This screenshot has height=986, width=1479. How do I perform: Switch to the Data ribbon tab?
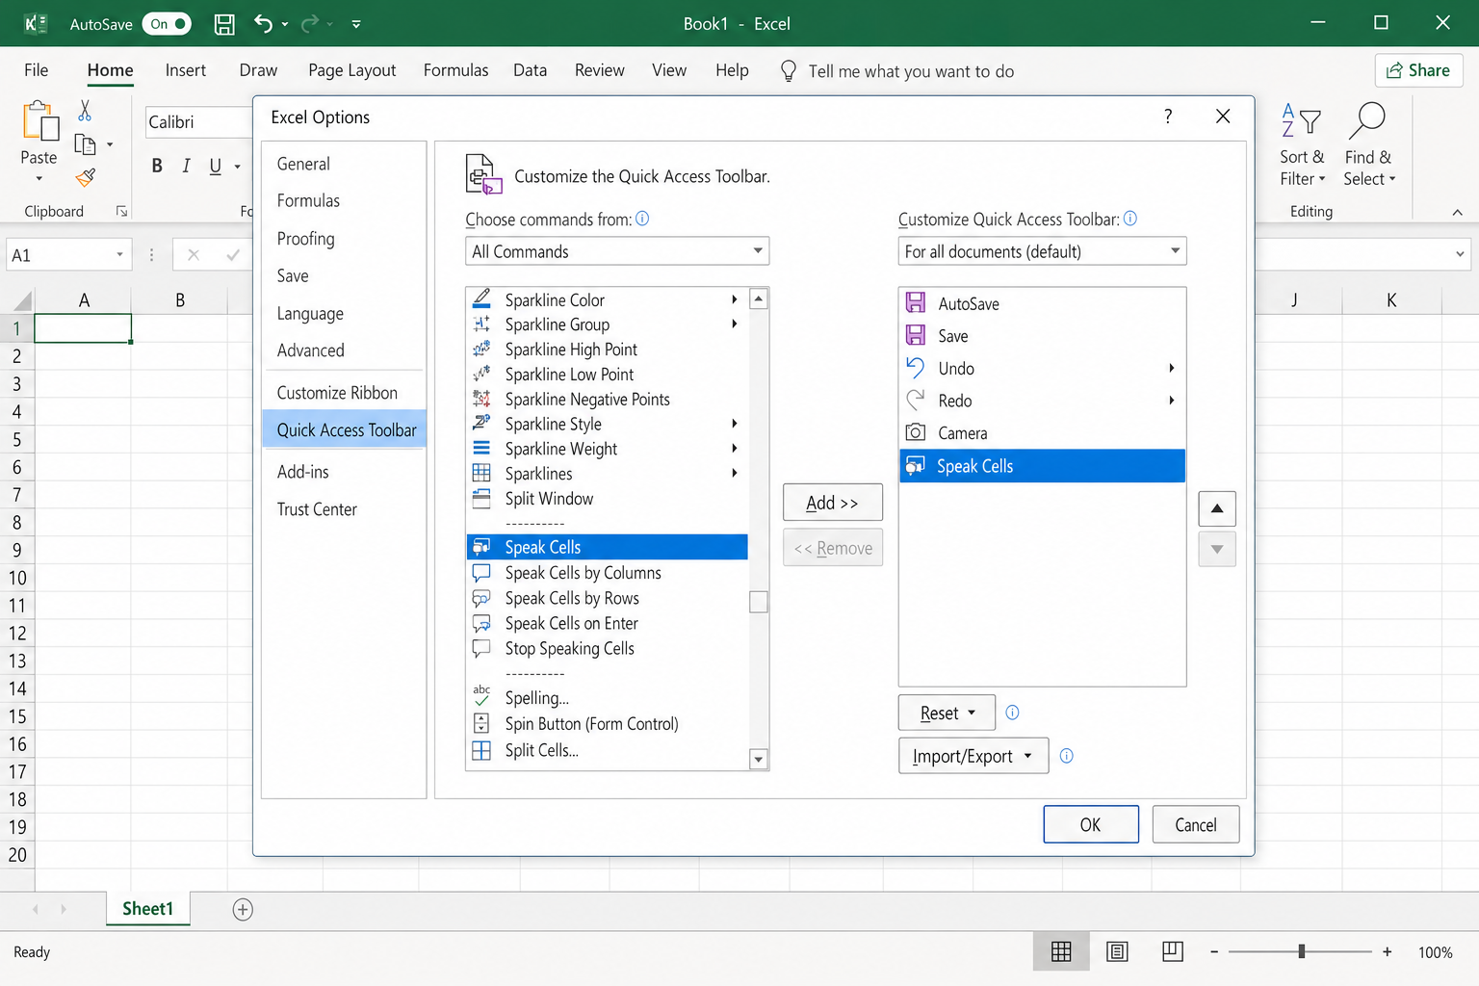click(530, 70)
